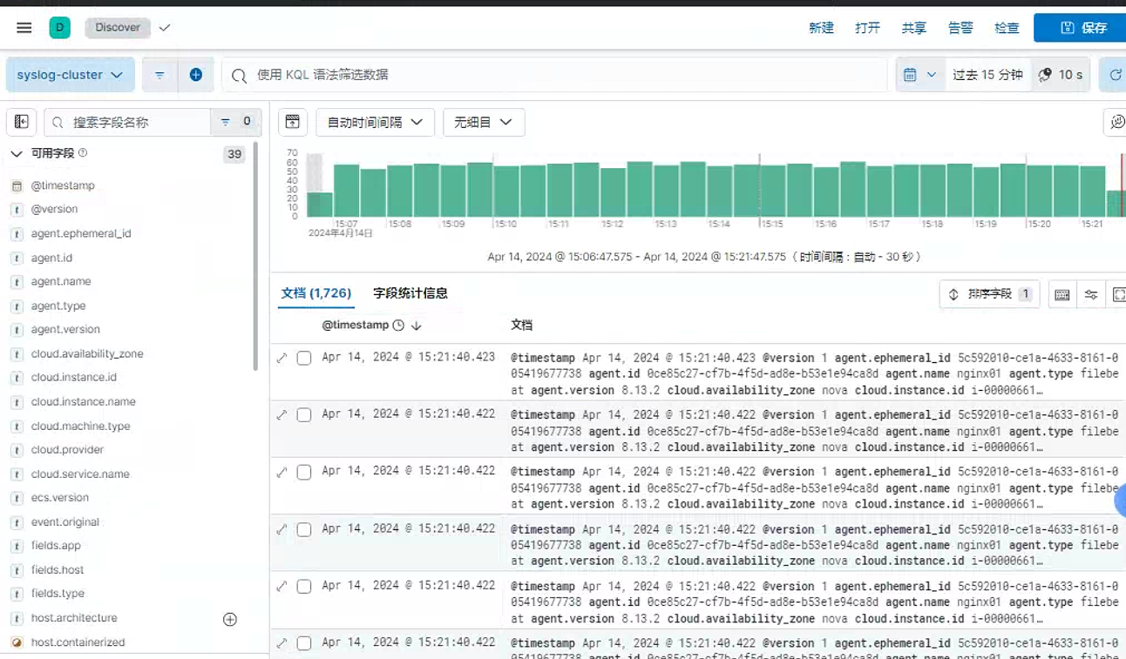Open the calendar quick time dropdown
Image resolution: width=1126 pixels, height=659 pixels.
tap(920, 75)
